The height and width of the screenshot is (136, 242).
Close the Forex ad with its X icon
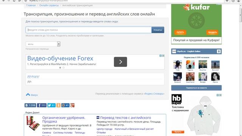point(163,56)
